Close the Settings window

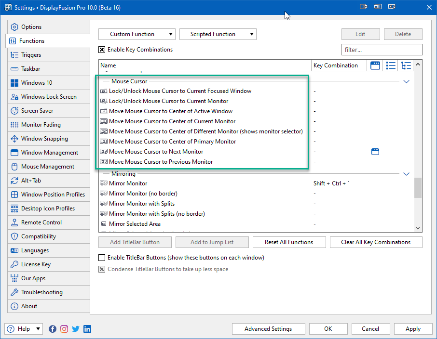pos(429,7)
